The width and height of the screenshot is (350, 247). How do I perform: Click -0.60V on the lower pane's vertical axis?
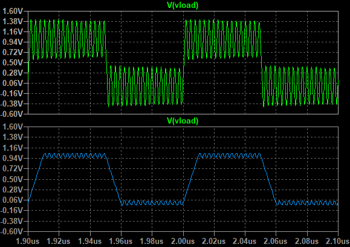tap(11, 231)
